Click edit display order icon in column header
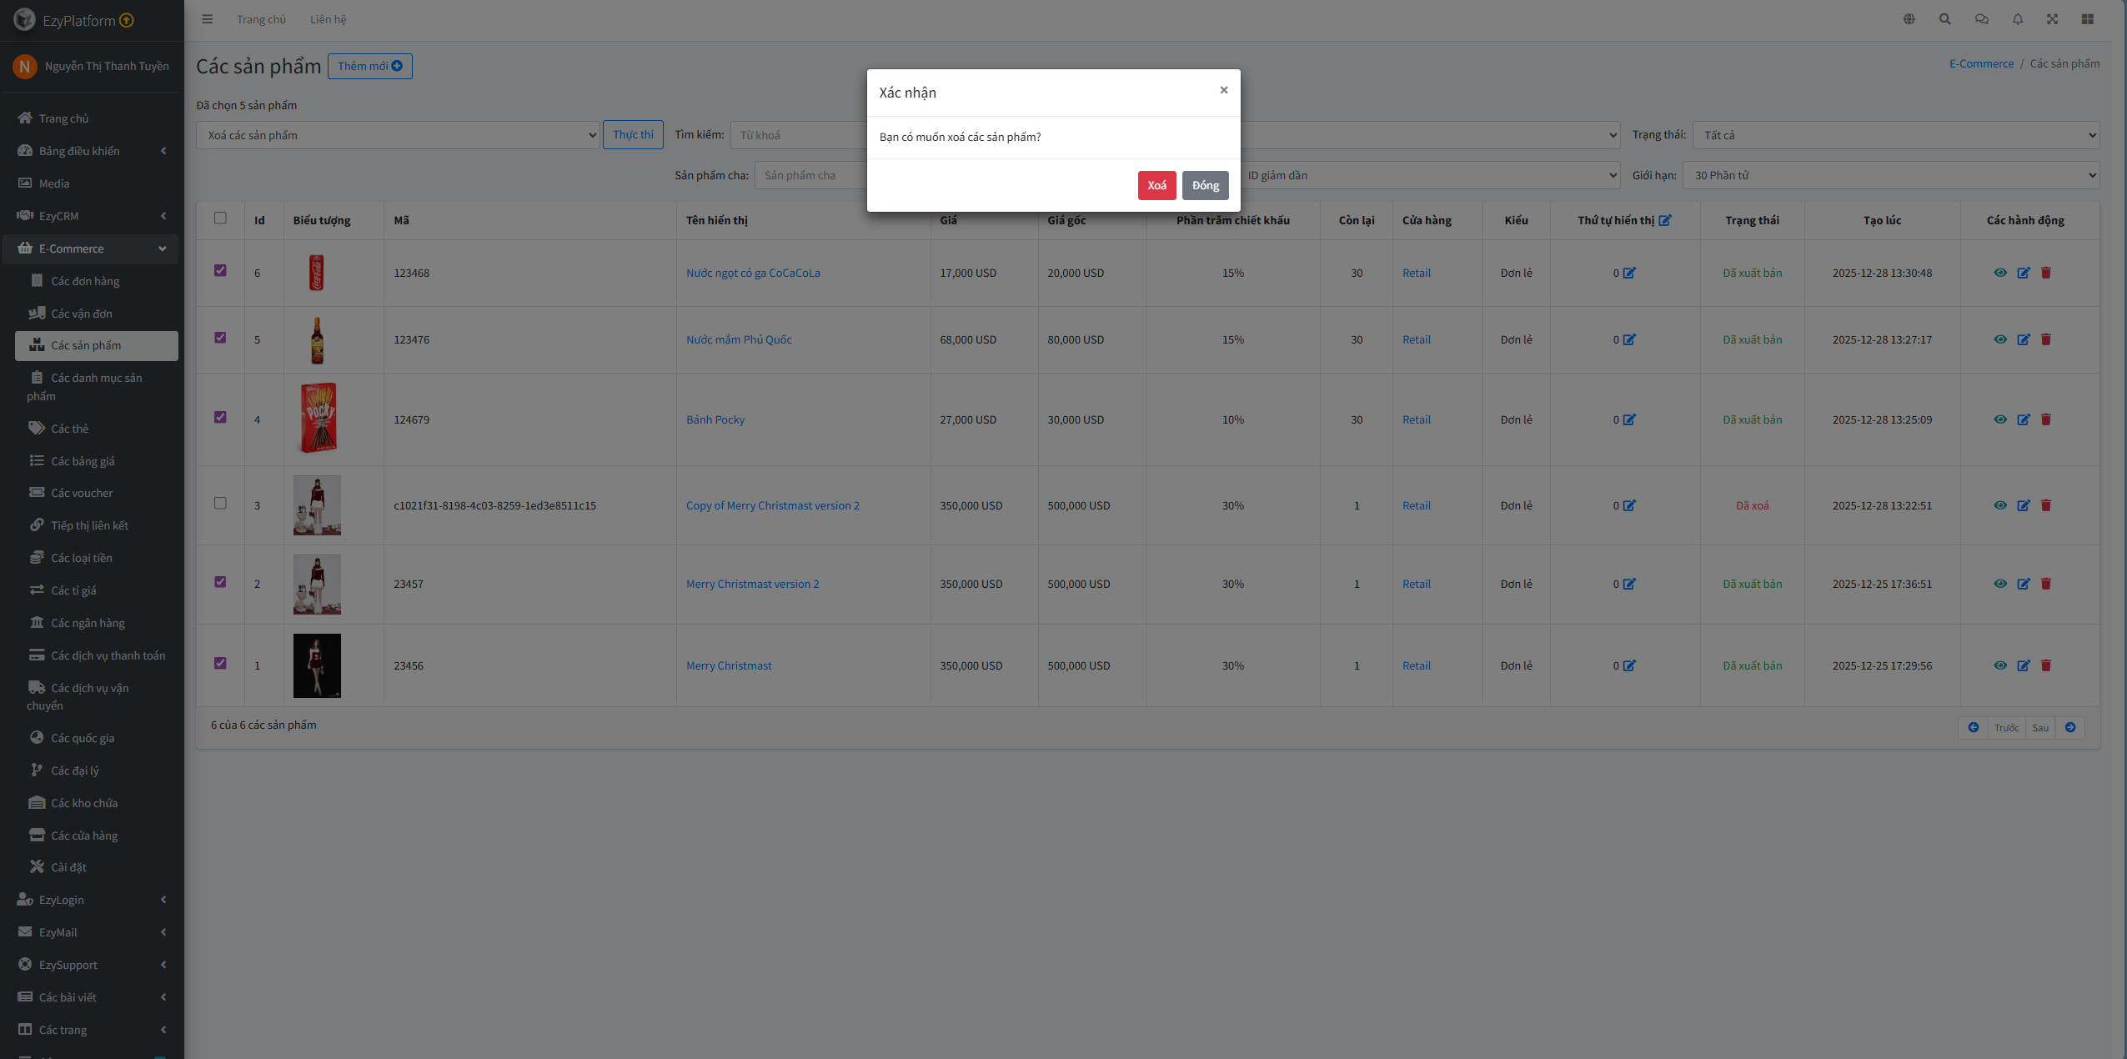 click(x=1665, y=220)
